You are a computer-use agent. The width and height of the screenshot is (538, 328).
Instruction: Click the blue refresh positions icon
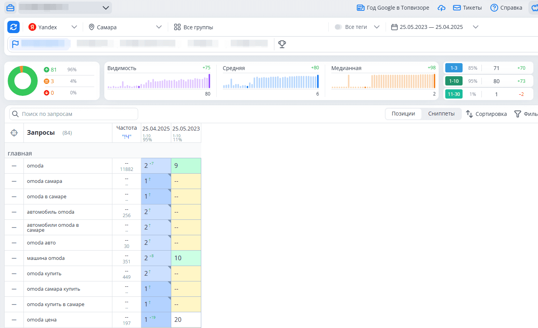click(x=13, y=27)
